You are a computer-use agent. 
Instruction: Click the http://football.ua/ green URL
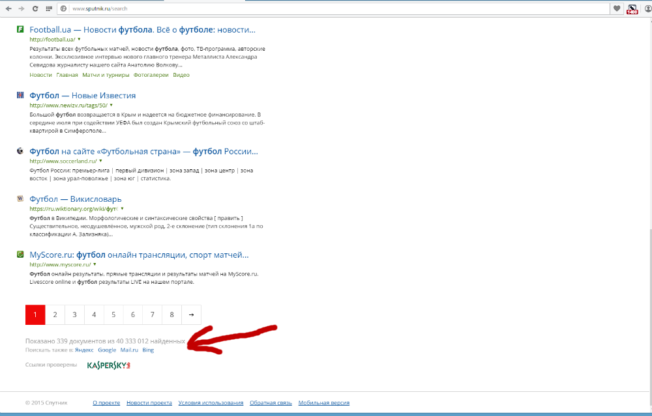click(52, 40)
